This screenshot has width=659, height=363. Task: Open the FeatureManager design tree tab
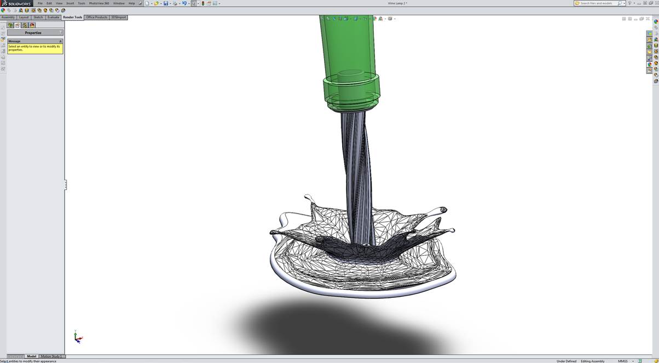pyautogui.click(x=10, y=25)
